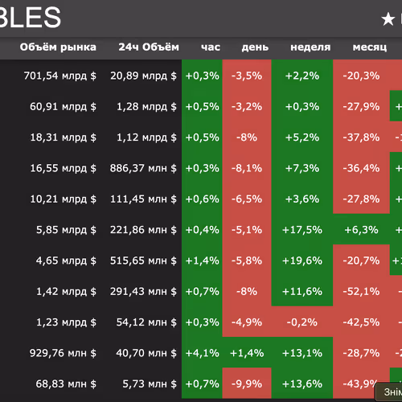Select the месяц period column header
The width and height of the screenshot is (402, 402).
click(x=370, y=47)
